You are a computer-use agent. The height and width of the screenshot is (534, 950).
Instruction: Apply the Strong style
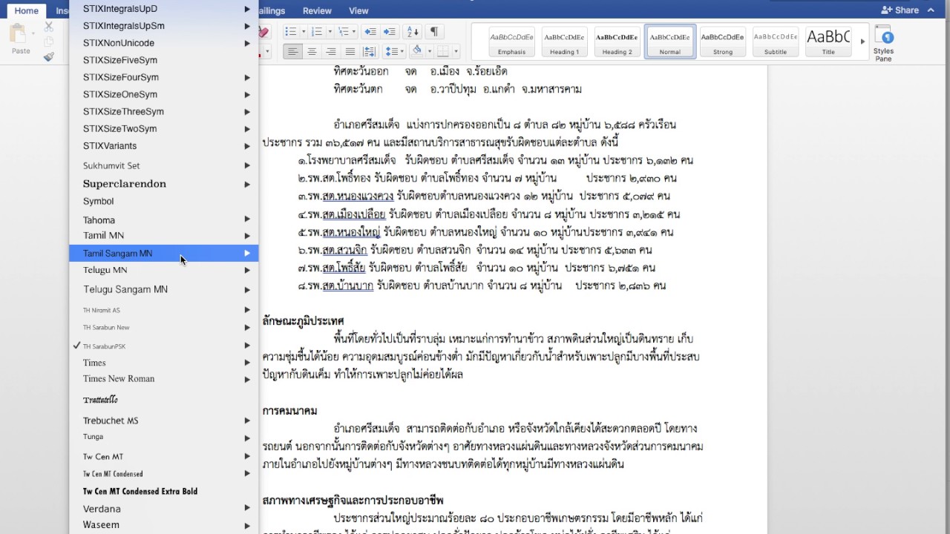723,42
